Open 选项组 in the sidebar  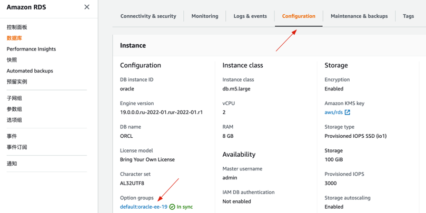(x=14, y=120)
